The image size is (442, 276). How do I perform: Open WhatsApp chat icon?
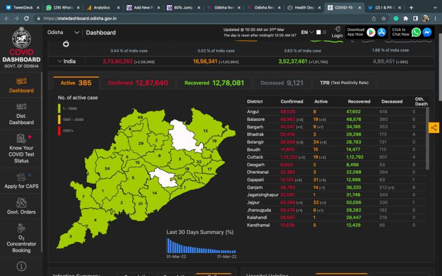(x=416, y=32)
